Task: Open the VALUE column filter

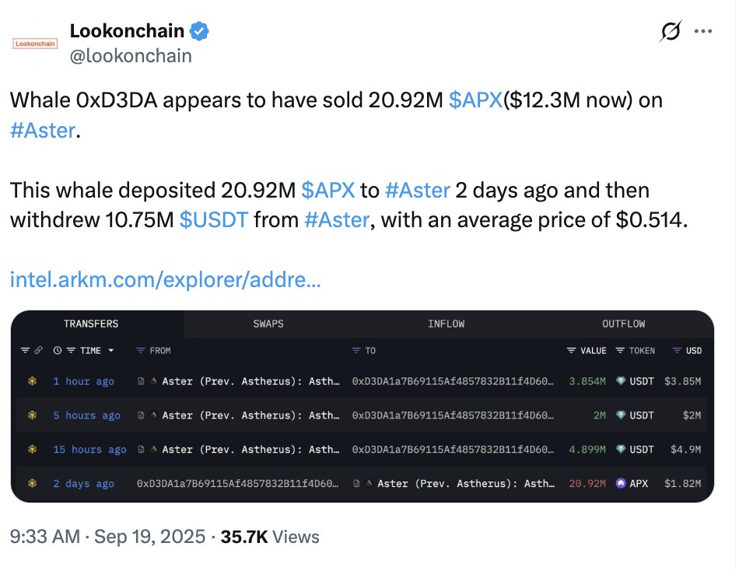Action: click(572, 351)
